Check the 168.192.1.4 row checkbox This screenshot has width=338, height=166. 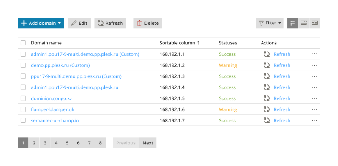(23, 87)
